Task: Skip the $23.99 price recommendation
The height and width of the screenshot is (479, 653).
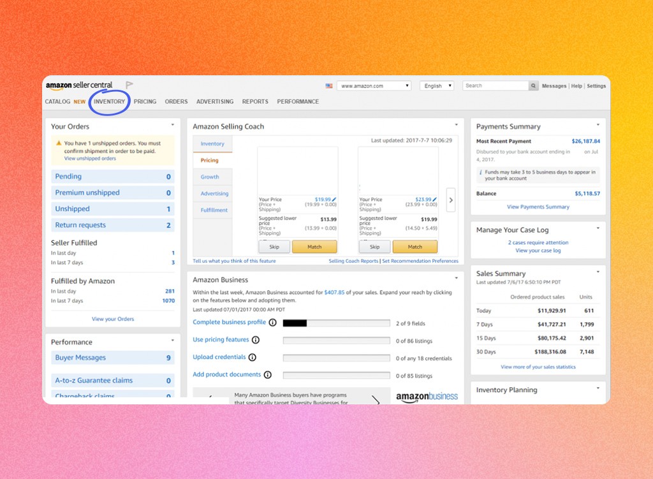Action: 374,247
